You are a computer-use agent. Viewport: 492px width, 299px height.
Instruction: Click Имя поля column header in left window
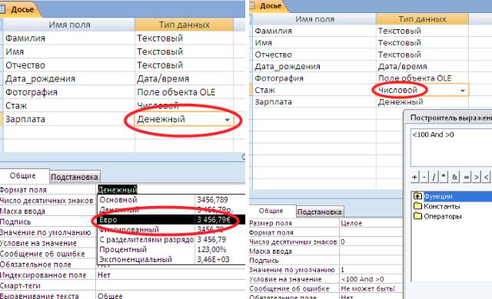tap(69, 25)
